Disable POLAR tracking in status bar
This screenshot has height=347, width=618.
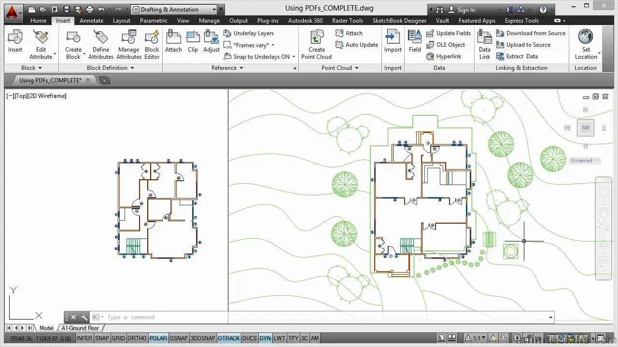(158, 338)
